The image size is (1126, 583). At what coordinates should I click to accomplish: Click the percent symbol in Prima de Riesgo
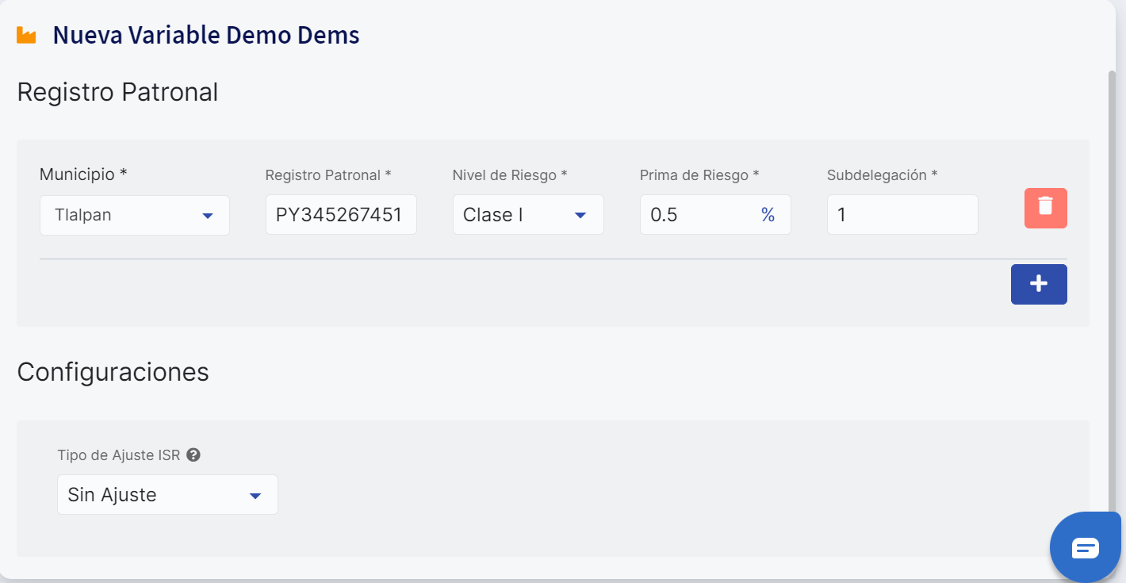coord(768,215)
